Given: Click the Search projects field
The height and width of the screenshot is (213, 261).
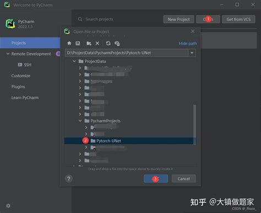Looking at the screenshot, I should [x=99, y=19].
